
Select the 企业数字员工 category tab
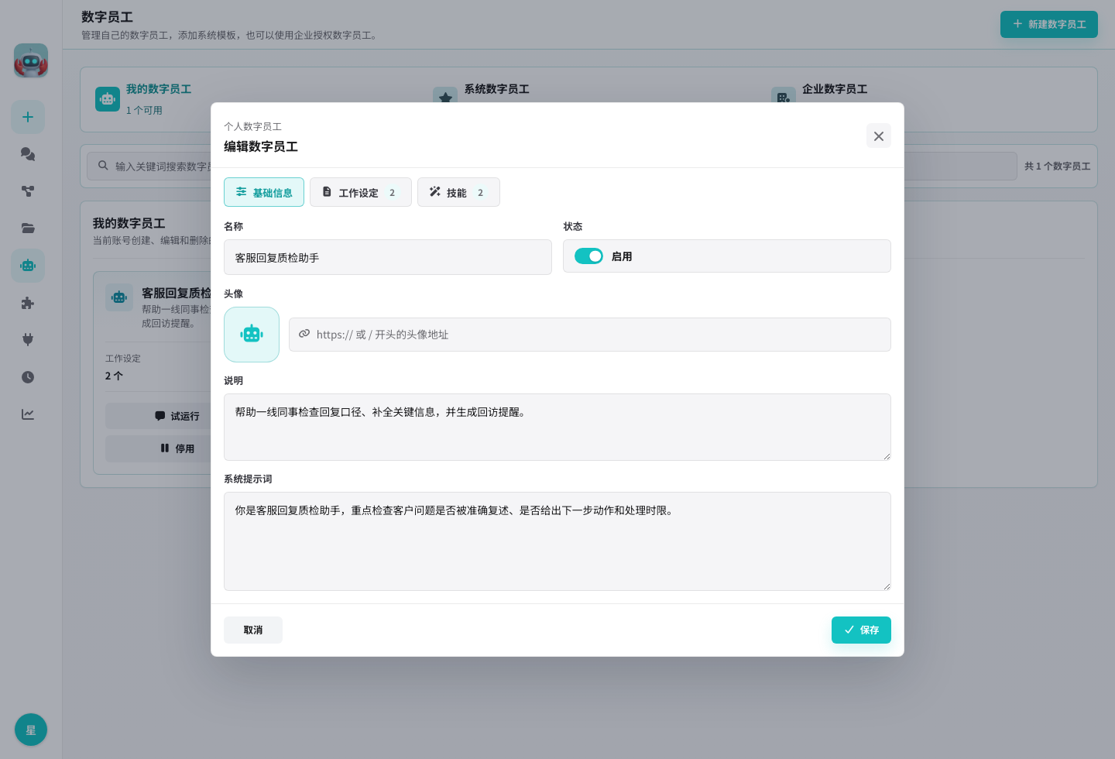point(835,89)
